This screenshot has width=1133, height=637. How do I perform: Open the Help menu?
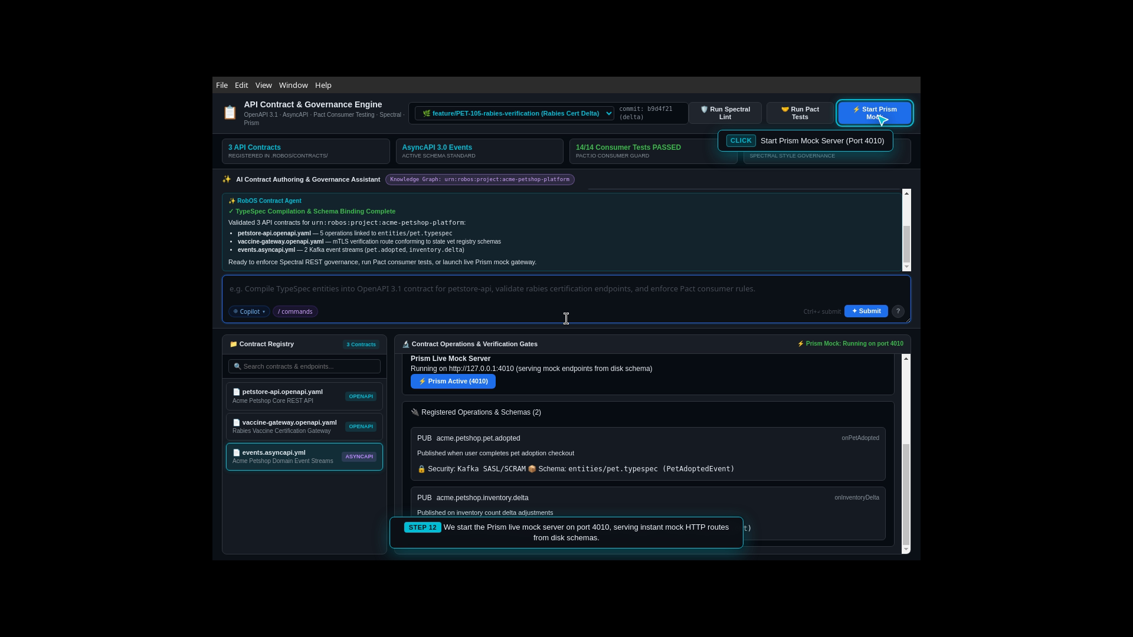[x=323, y=85]
